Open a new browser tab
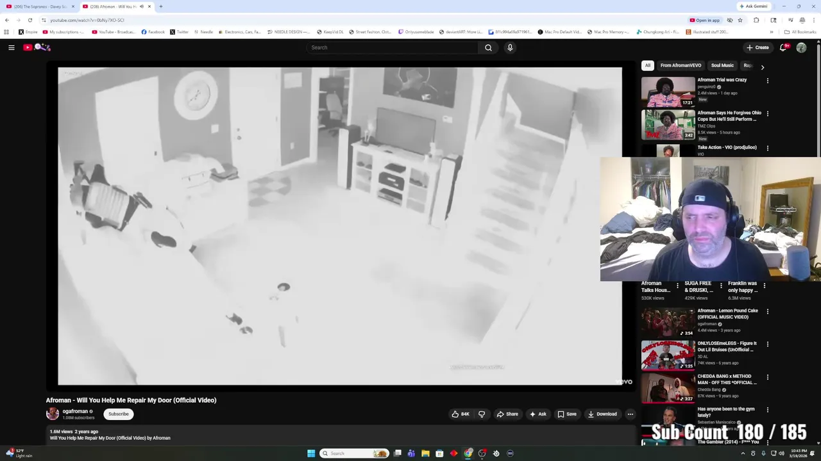 [160, 6]
